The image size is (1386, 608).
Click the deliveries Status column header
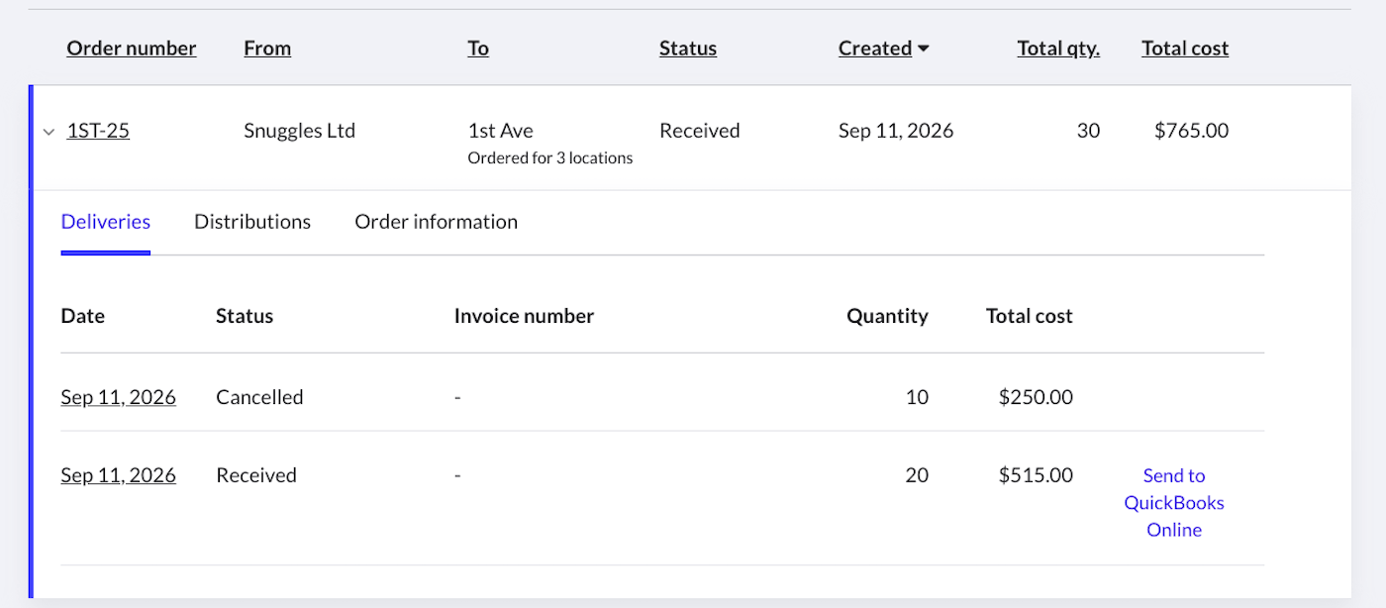click(245, 317)
